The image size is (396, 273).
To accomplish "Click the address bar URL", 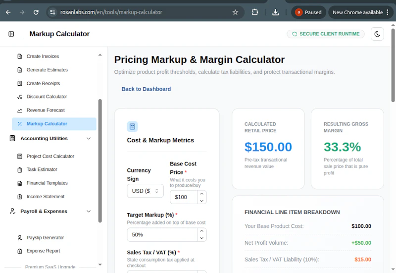I will coord(111,12).
